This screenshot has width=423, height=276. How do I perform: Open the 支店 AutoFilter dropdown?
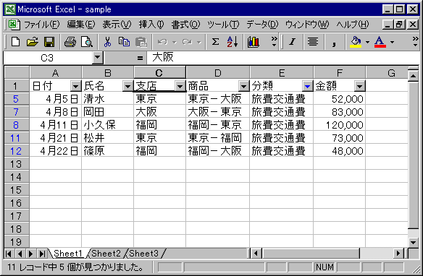pos(180,87)
